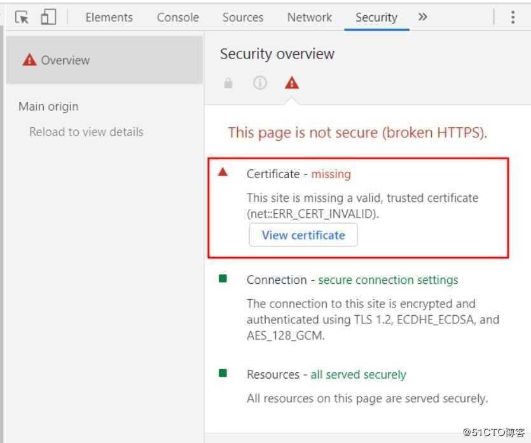Screen dimensions: 531x443
Task: Click 'secure connection settings' status text
Action: click(388, 280)
